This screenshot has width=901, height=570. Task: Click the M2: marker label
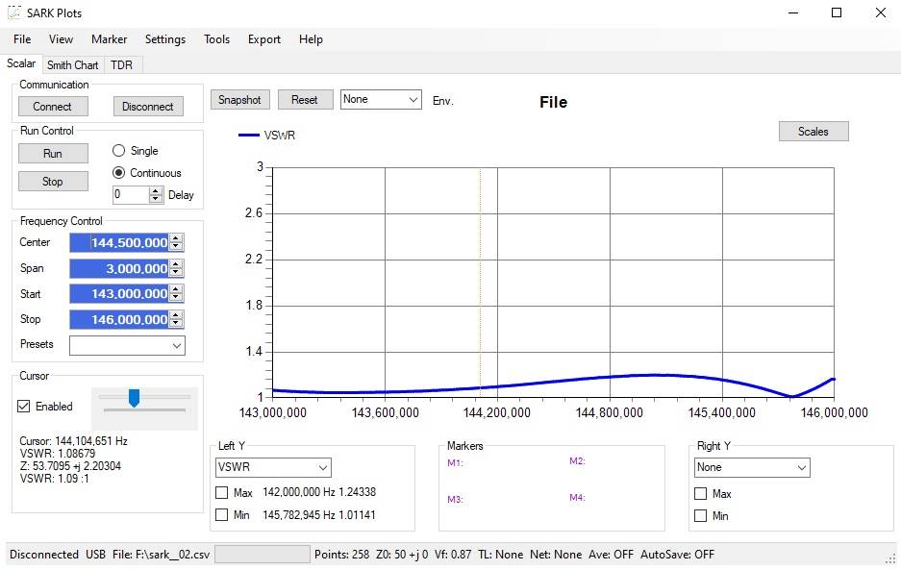click(x=577, y=460)
